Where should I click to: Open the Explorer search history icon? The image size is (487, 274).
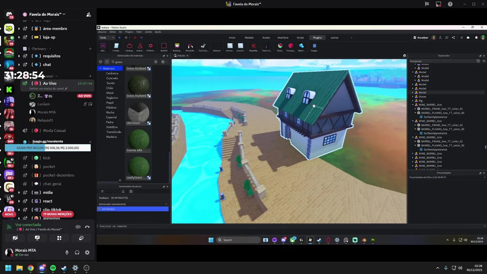click(478, 61)
